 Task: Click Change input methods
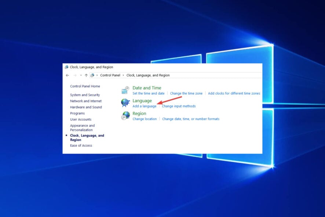click(x=179, y=106)
